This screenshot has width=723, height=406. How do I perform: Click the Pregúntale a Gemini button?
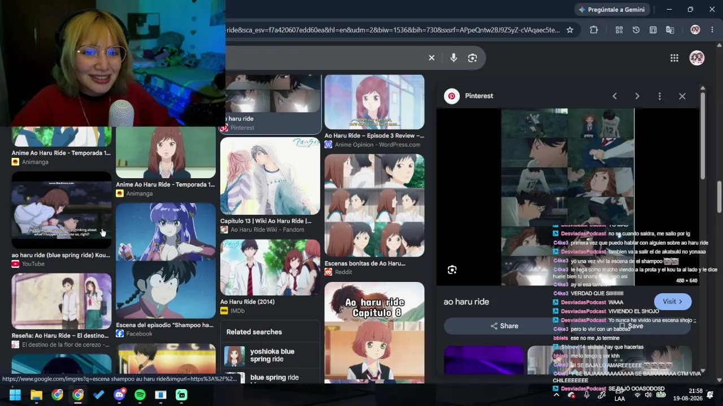tap(612, 10)
